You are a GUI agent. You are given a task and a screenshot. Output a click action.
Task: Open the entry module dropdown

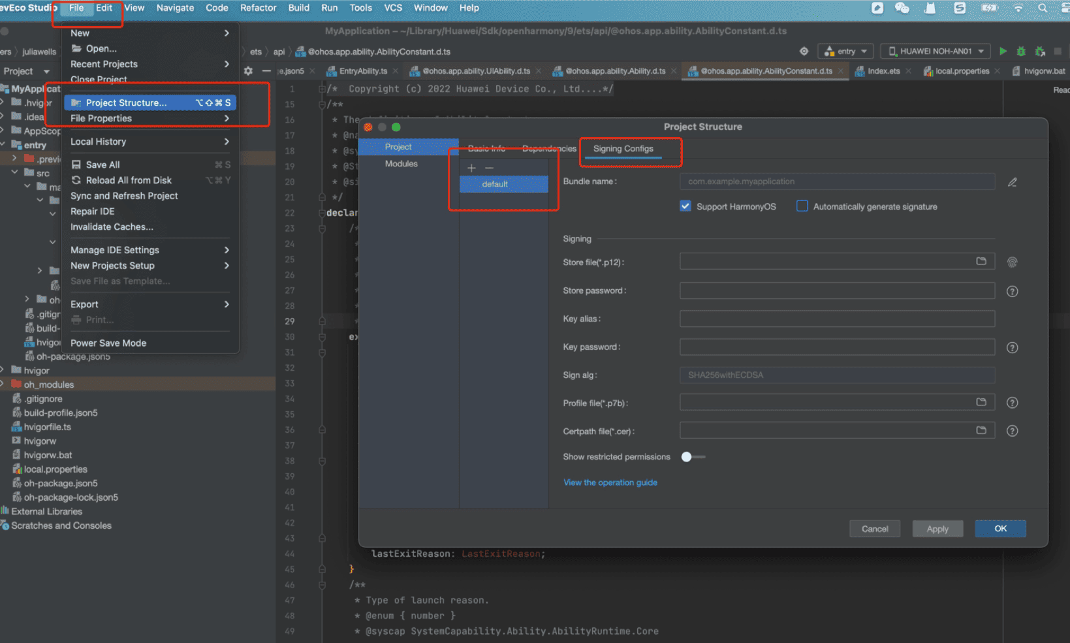pos(847,51)
